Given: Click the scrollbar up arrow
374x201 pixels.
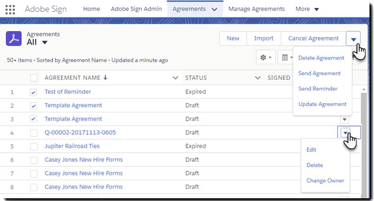Looking at the screenshot, I should click(364, 89).
